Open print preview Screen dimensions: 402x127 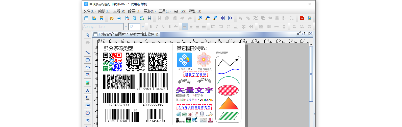click(x=127, y=18)
